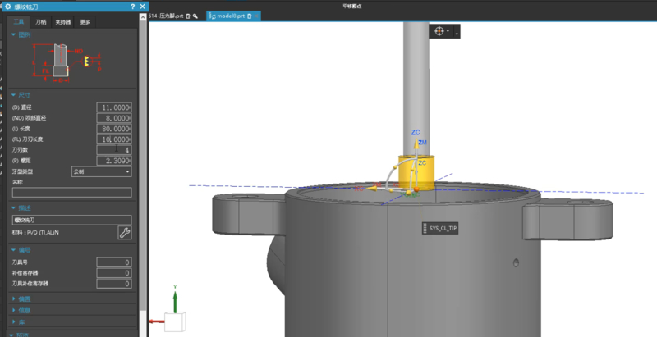
Task: Click the snap point target icon
Action: (x=439, y=31)
